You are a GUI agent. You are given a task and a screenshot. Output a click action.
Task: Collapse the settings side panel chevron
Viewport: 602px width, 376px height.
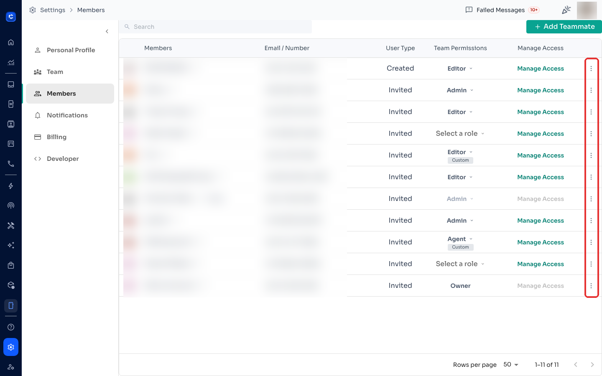click(107, 31)
